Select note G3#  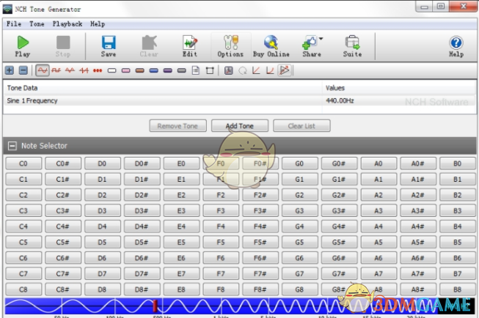339,210
